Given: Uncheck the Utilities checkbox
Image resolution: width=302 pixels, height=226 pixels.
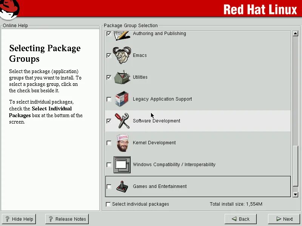Looking at the screenshot, I should pyautogui.click(x=109, y=78).
